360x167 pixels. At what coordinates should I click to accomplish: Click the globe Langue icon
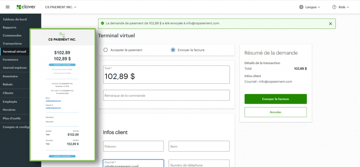coord(301,7)
